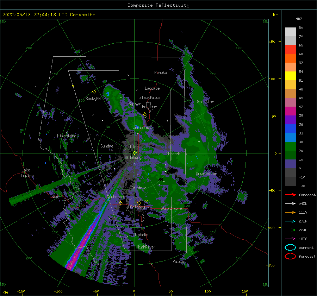Click the RockyMH label

pyautogui.click(x=93, y=99)
